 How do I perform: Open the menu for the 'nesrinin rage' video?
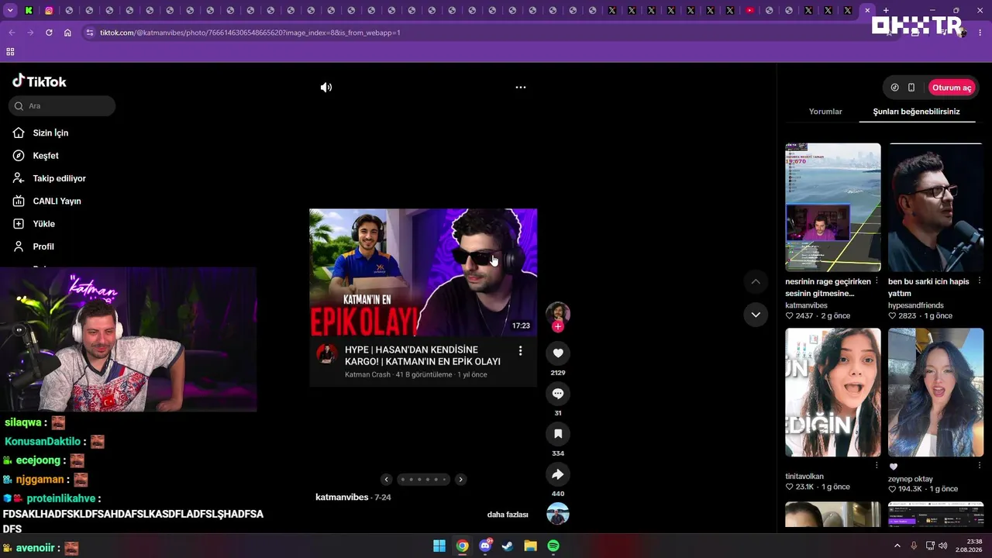coord(877,281)
